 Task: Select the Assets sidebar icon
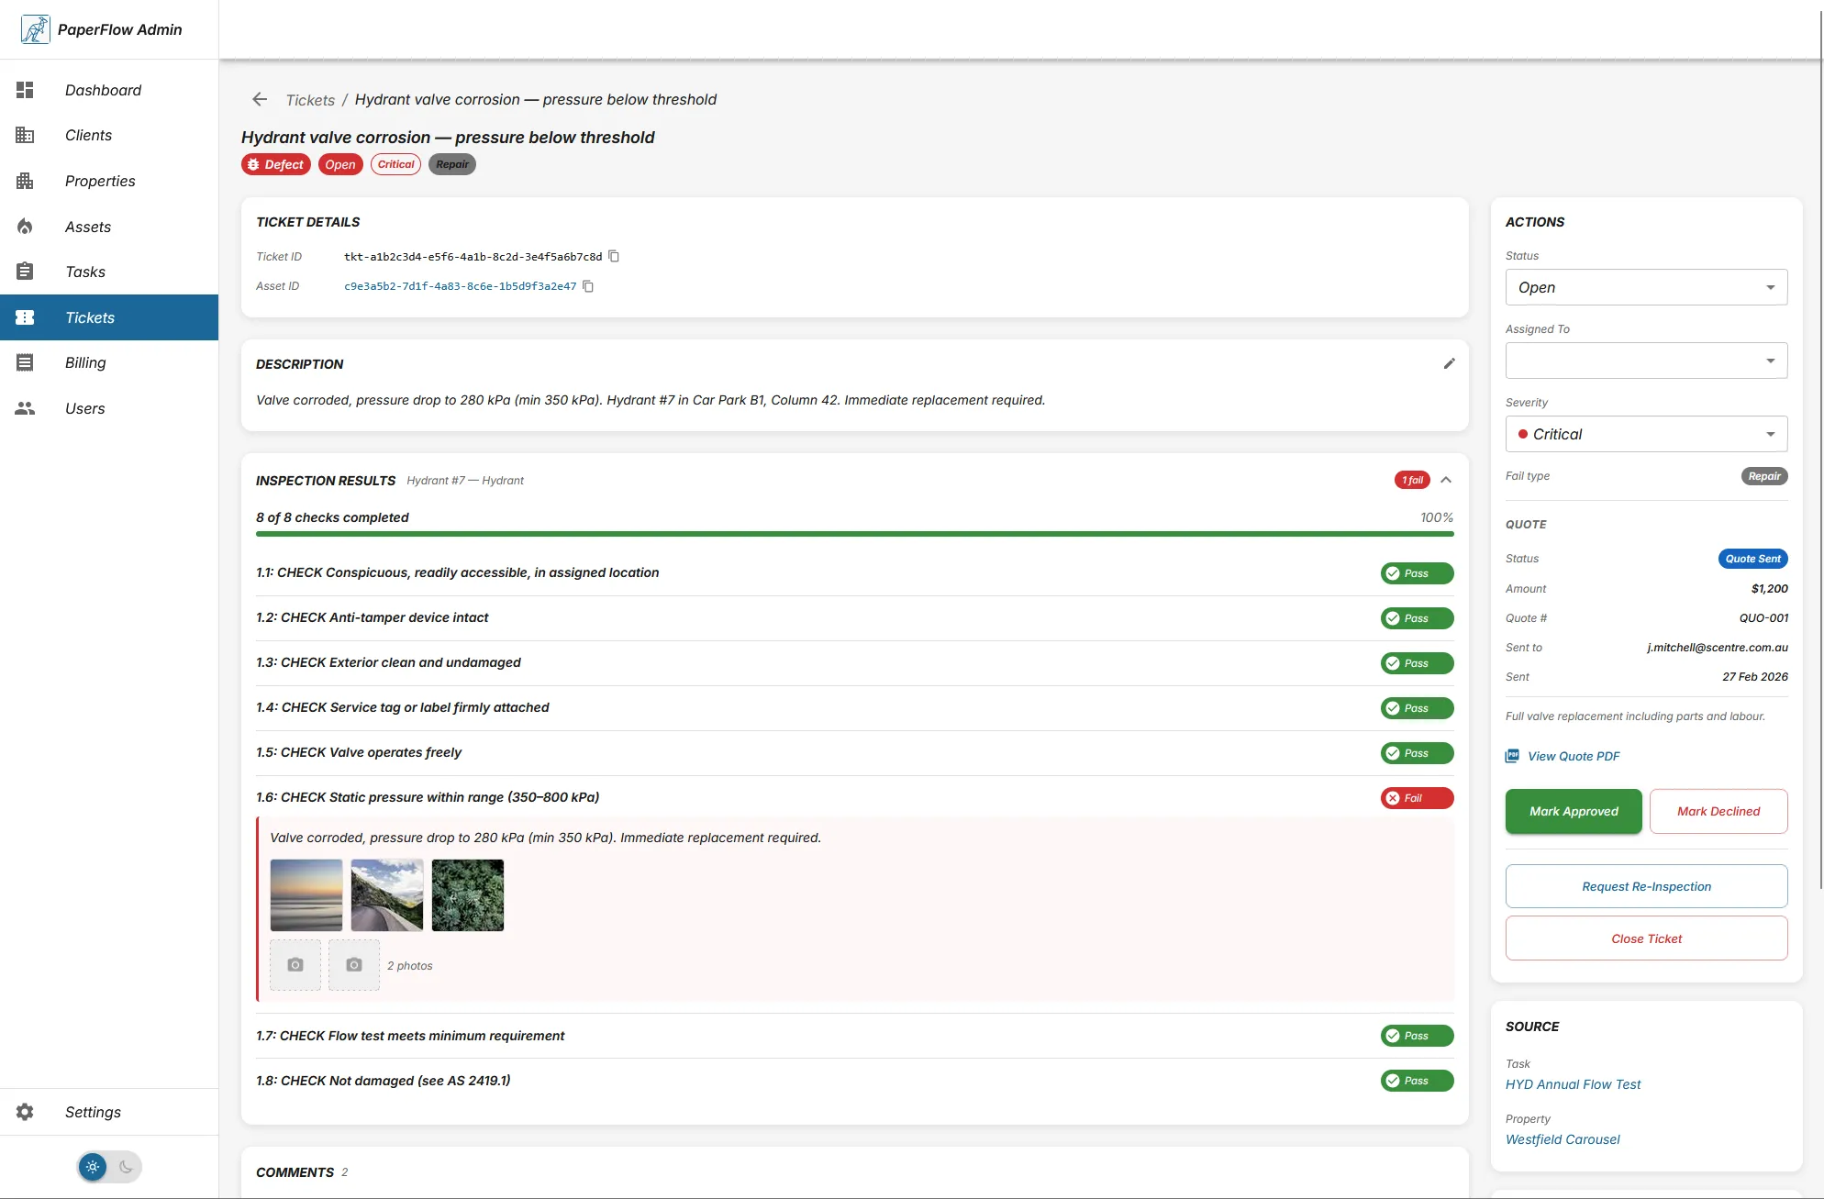click(25, 226)
